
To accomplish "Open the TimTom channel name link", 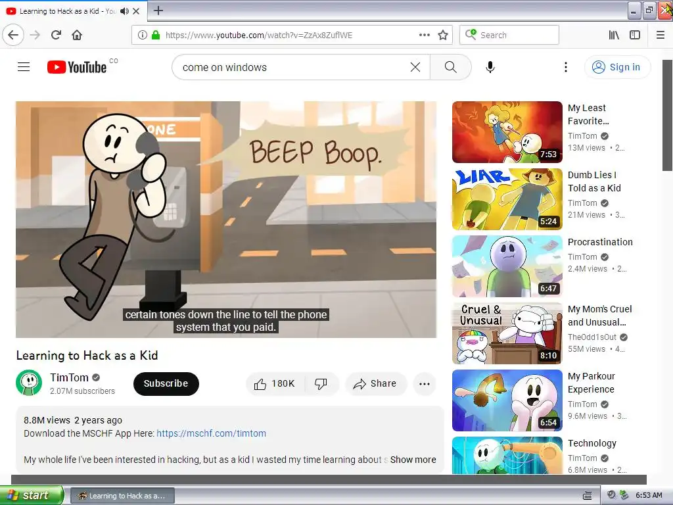I will pyautogui.click(x=69, y=377).
